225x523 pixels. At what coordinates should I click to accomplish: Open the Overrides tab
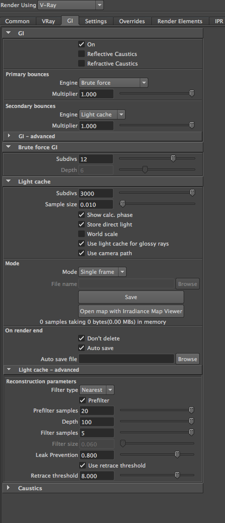(x=132, y=21)
